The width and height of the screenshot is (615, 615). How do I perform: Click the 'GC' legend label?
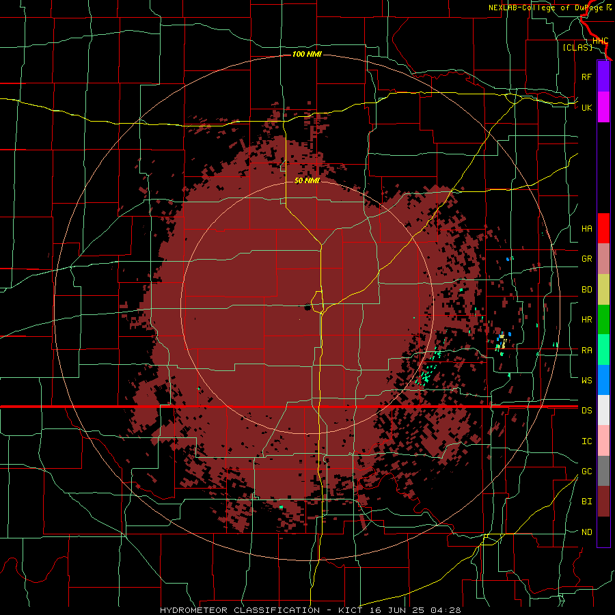[x=586, y=471]
